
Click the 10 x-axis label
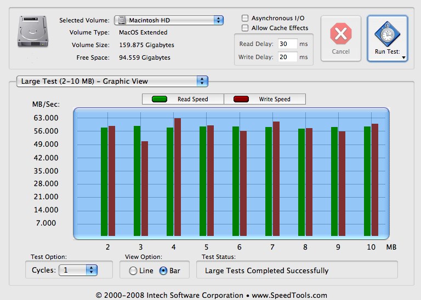click(x=371, y=247)
